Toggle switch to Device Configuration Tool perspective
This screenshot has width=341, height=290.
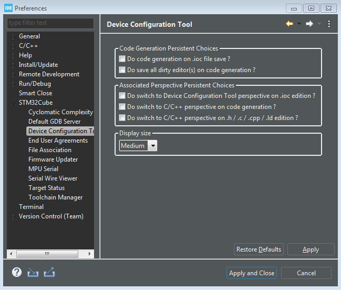click(x=122, y=96)
